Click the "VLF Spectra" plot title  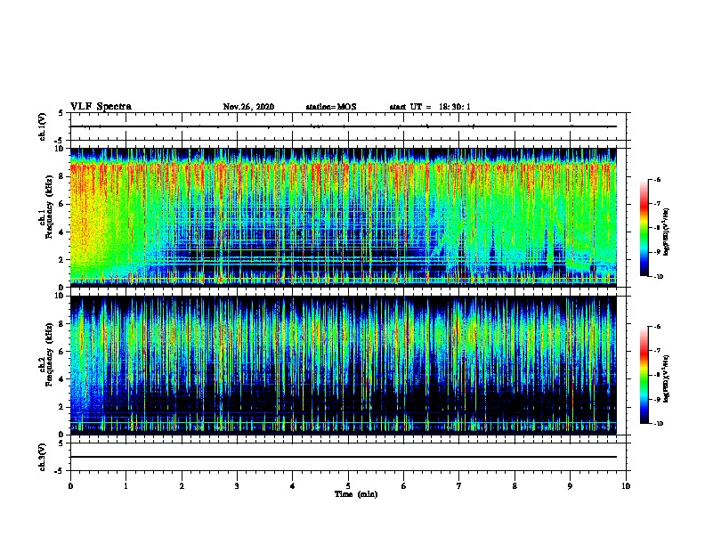coord(101,107)
